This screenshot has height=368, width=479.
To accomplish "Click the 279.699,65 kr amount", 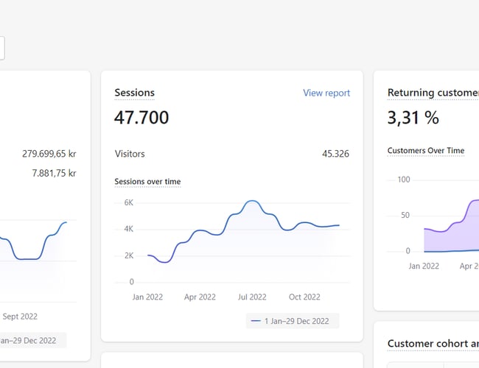I will point(49,154).
